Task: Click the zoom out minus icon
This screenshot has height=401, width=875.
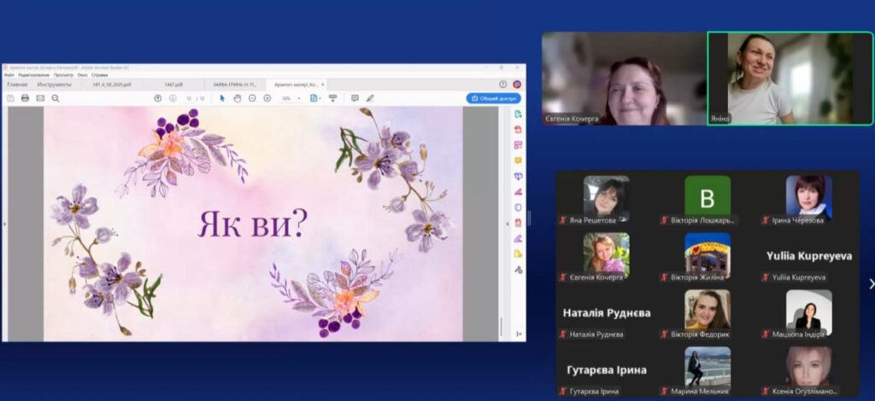Action: pyautogui.click(x=252, y=98)
